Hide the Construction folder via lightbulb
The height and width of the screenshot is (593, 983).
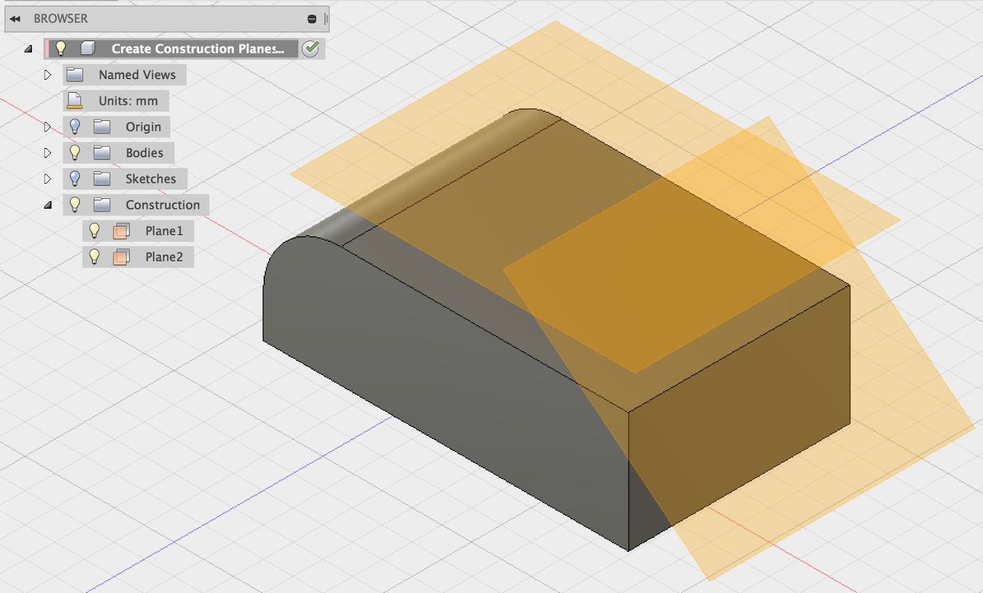(x=75, y=204)
